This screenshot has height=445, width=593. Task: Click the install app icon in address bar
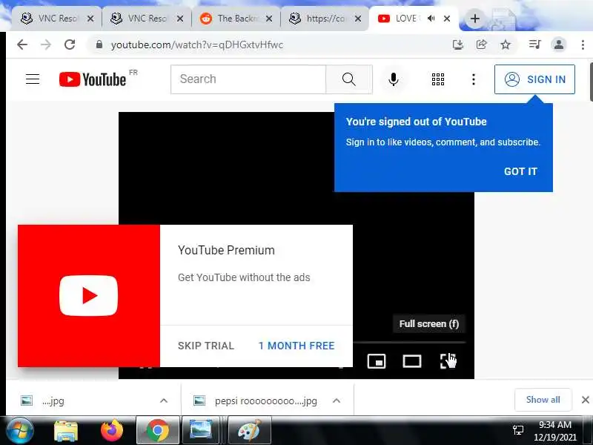coord(458,44)
